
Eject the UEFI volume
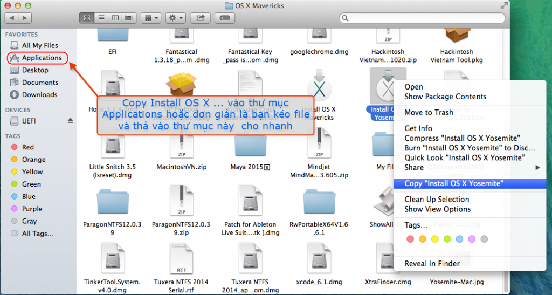click(x=70, y=121)
